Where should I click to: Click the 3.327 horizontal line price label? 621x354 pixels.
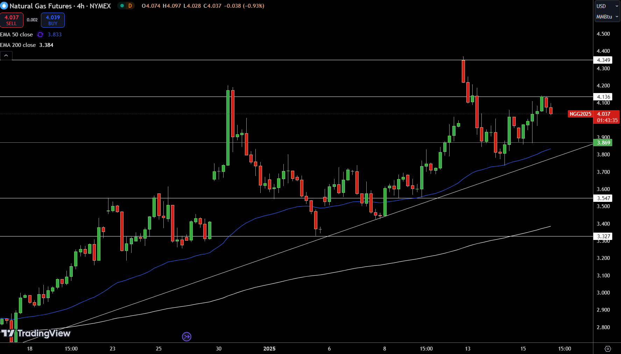point(603,236)
